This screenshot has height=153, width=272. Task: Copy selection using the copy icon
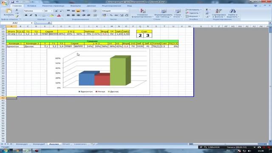[x=17, y=13]
